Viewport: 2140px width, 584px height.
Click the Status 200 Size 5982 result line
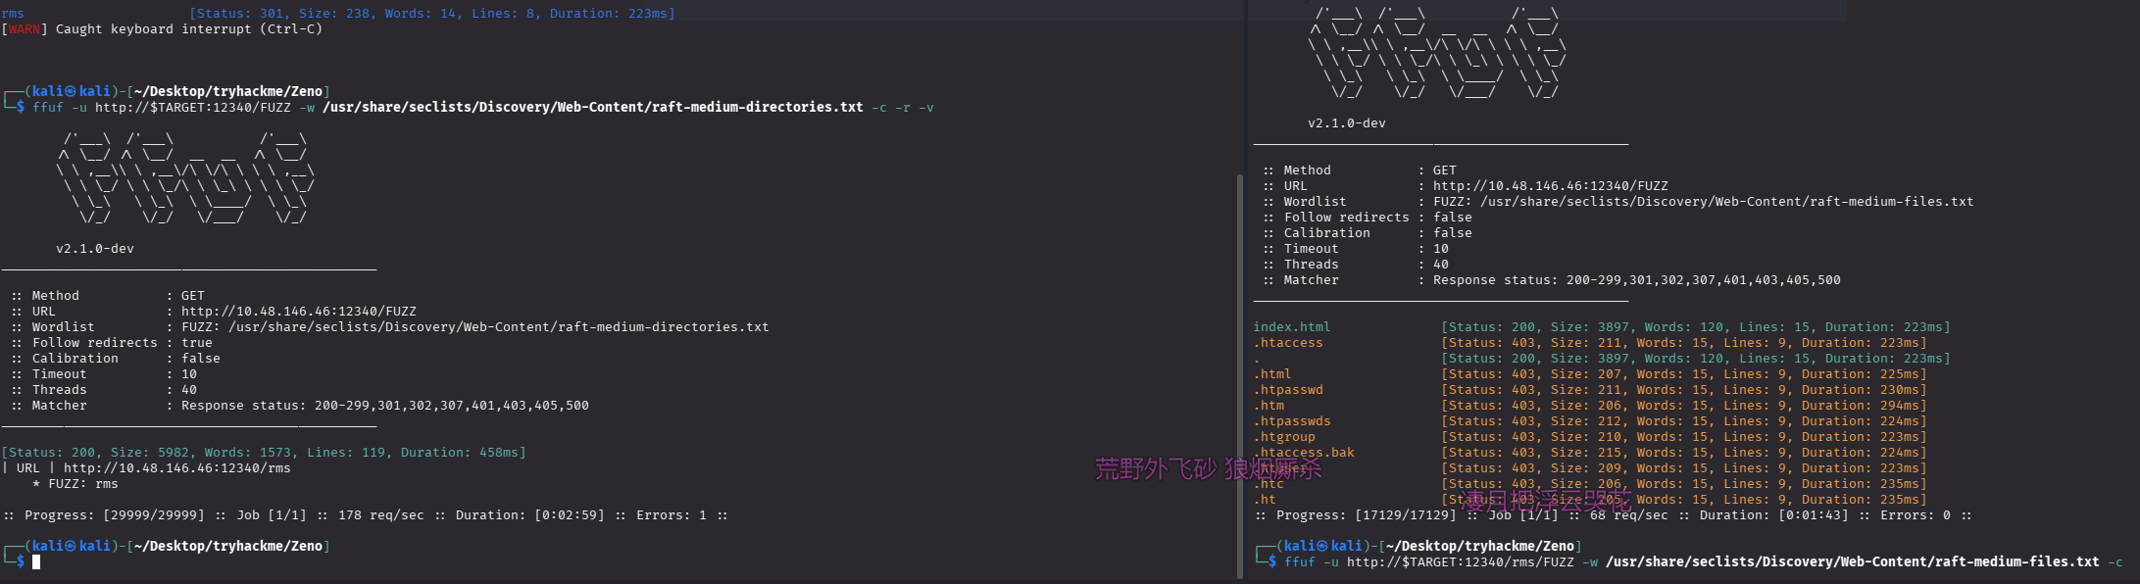[x=263, y=453]
